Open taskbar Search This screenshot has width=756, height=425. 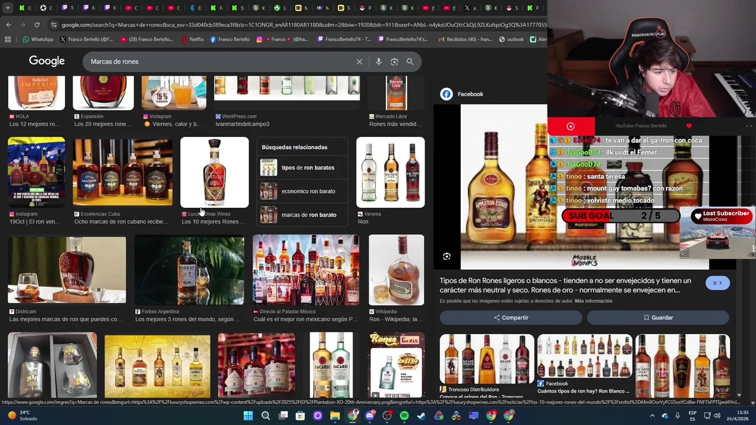(x=266, y=416)
